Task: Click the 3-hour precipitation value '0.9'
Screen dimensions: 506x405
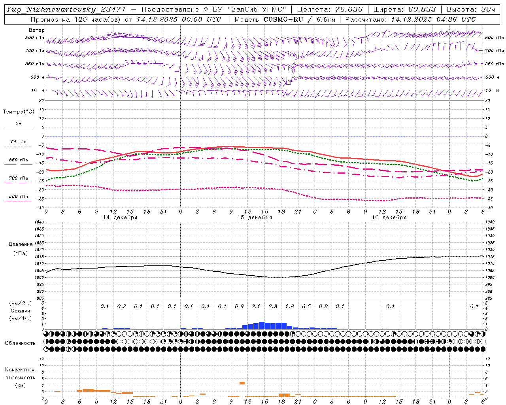Action: point(239,307)
